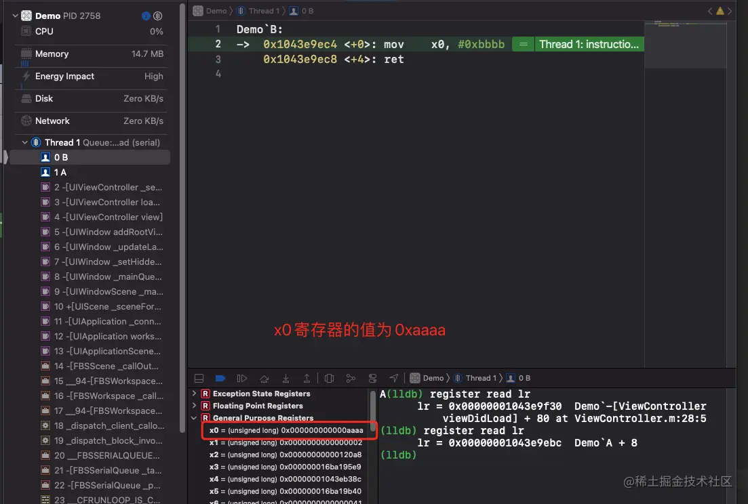
Task: Click blue info icon beside Demo PID
Action: [x=146, y=16]
